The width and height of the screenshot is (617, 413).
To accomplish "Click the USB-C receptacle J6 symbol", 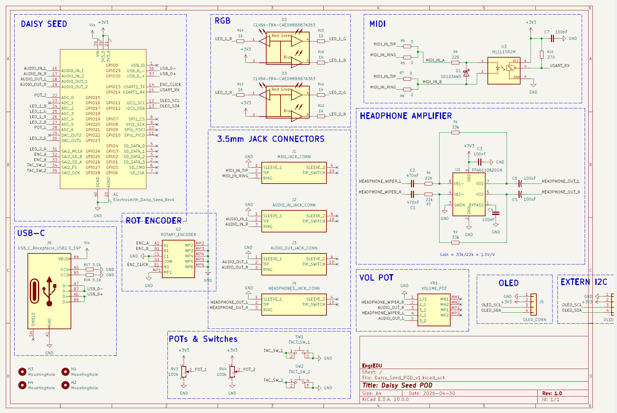I will (49, 291).
